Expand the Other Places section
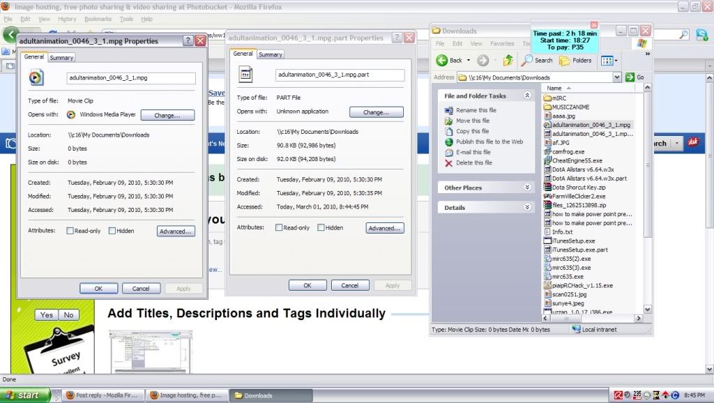The width and height of the screenshot is (714, 403). [x=527, y=187]
